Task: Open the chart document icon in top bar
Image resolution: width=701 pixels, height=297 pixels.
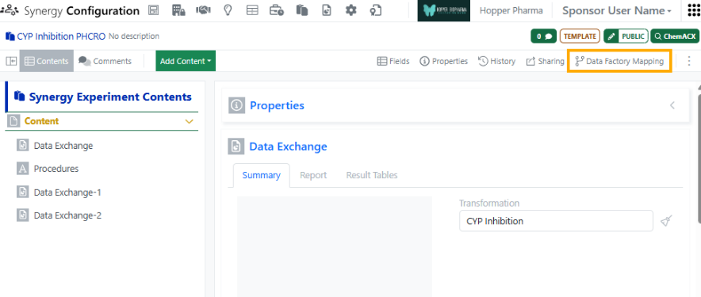Action: 327,10
